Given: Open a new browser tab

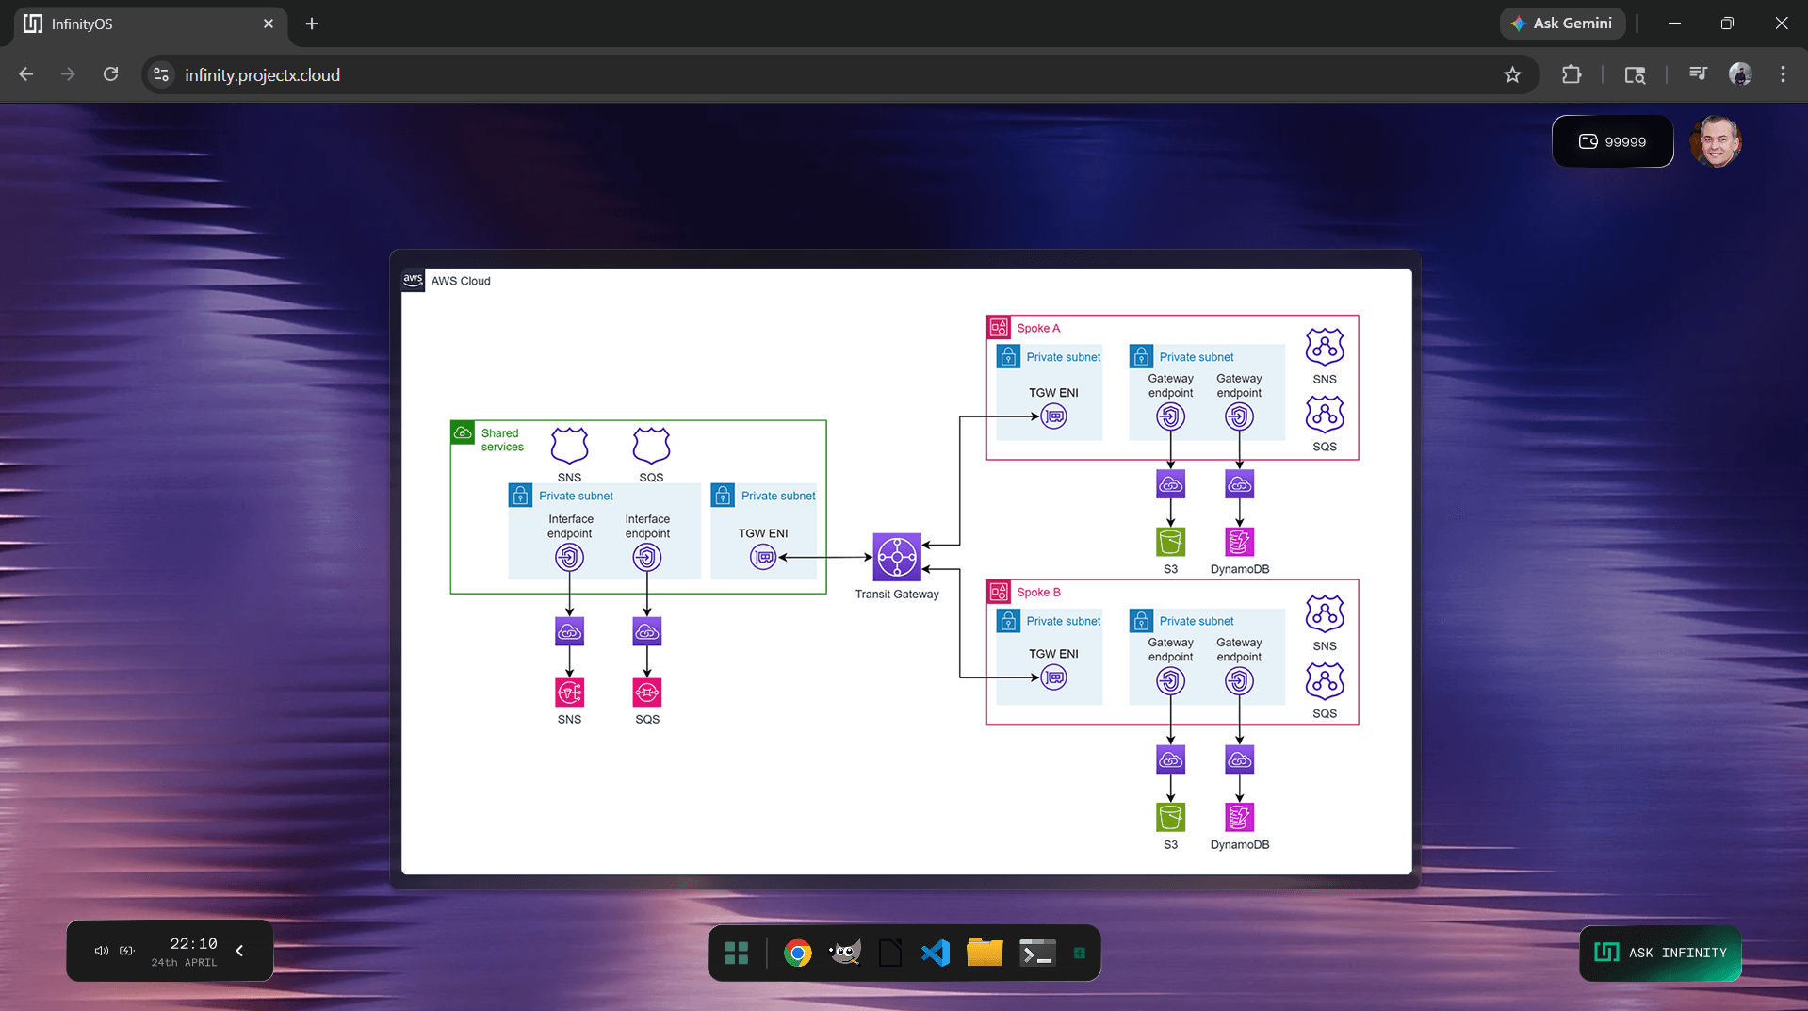Looking at the screenshot, I should (312, 24).
